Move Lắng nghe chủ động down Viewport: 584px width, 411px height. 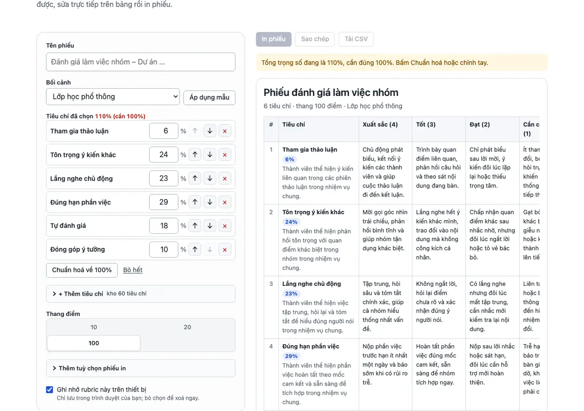(210, 178)
